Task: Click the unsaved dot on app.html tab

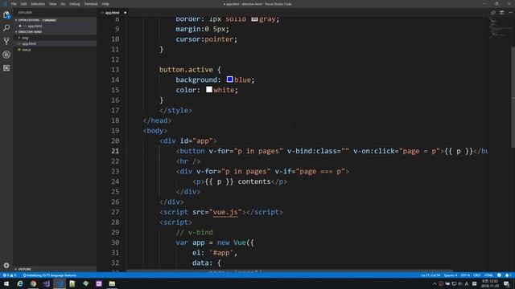Action: 126,13
